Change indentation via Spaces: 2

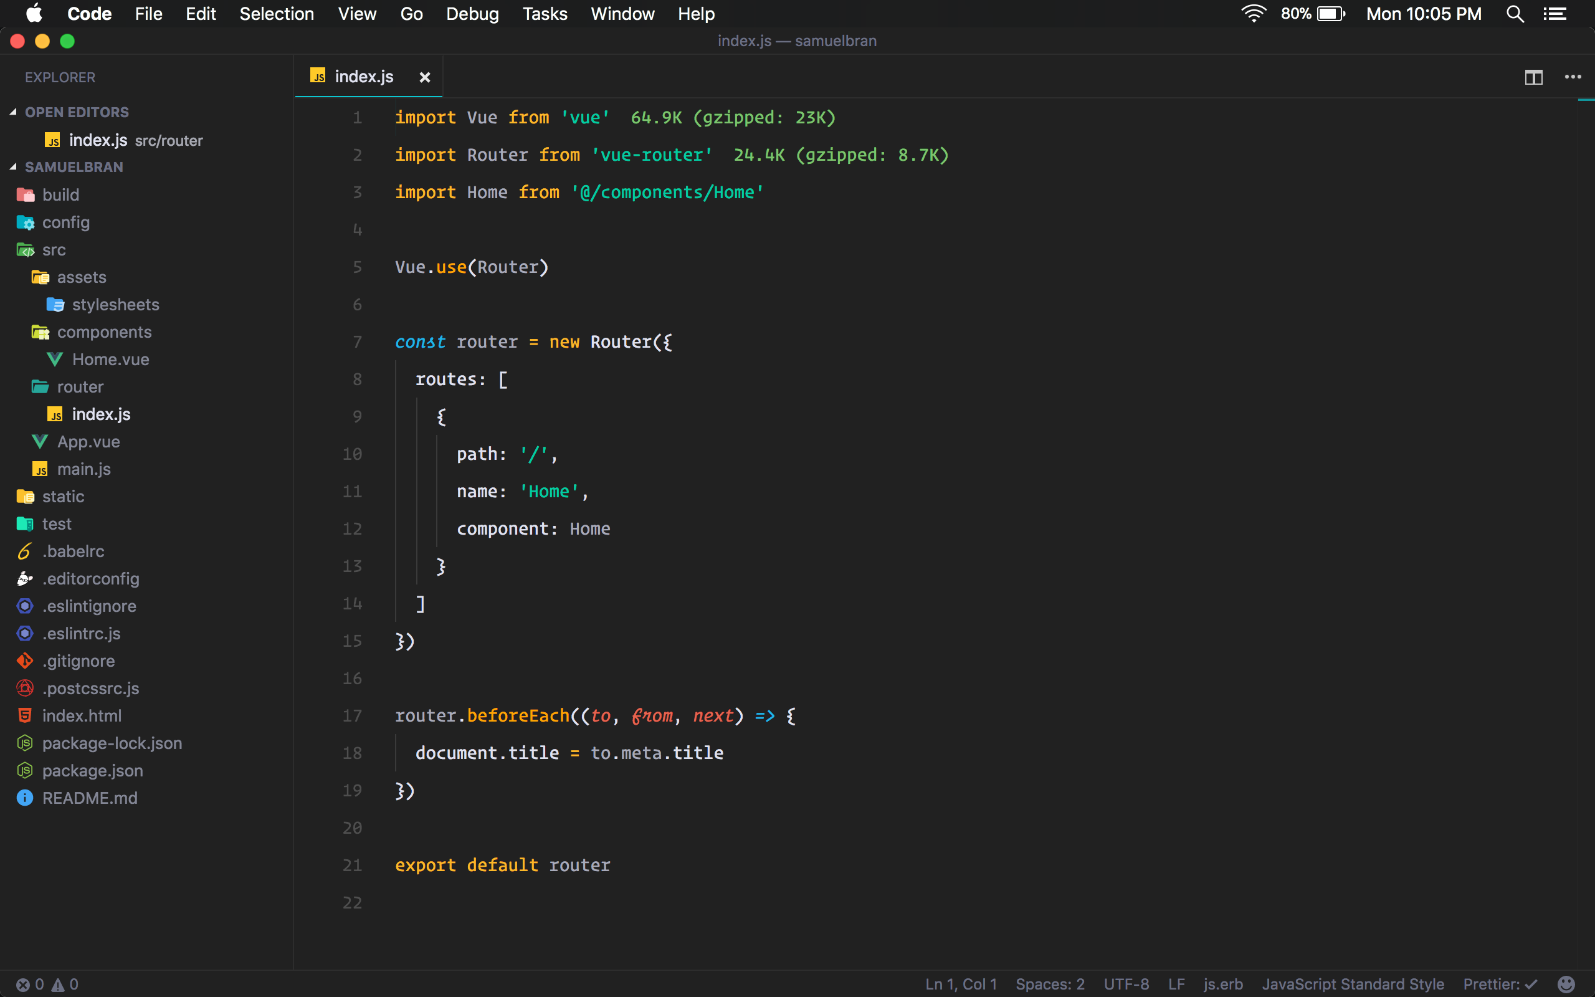coord(1049,985)
